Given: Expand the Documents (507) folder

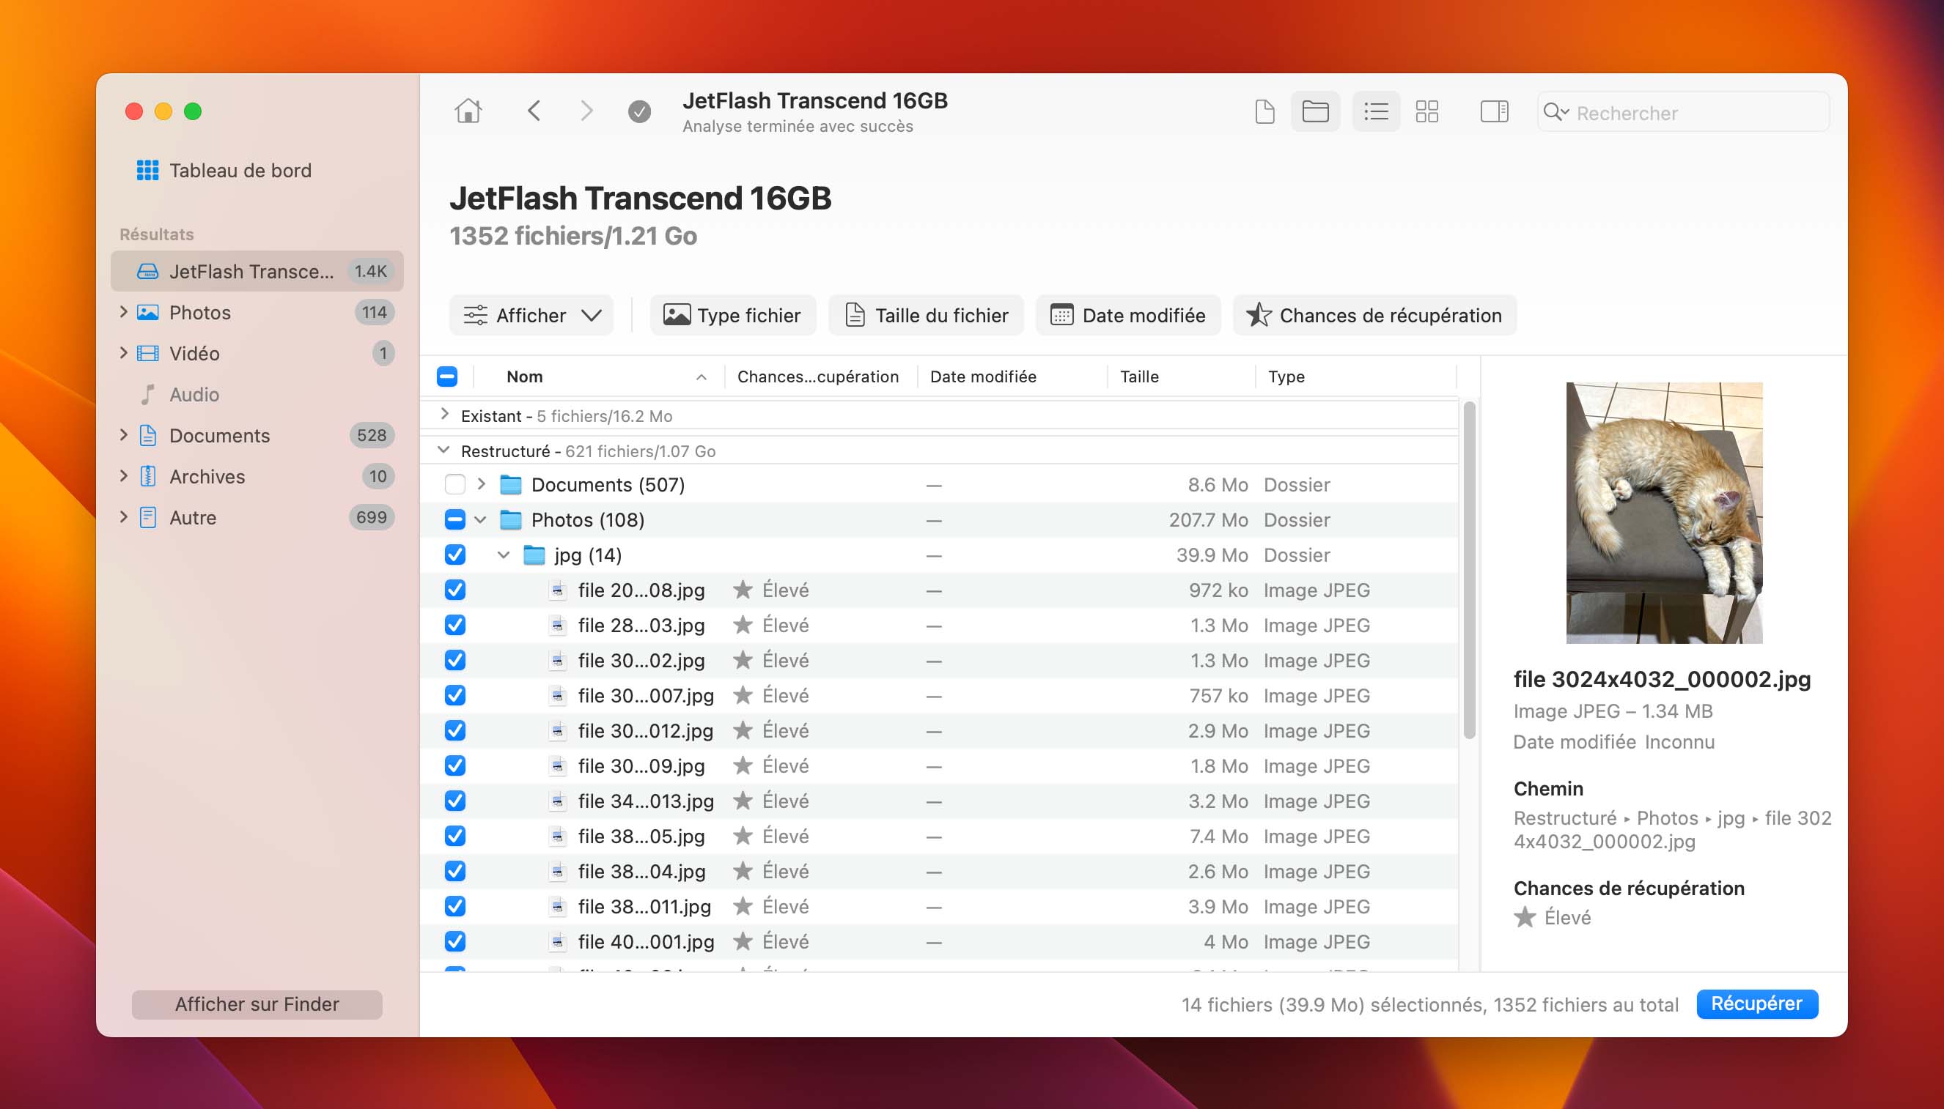Looking at the screenshot, I should 481,484.
